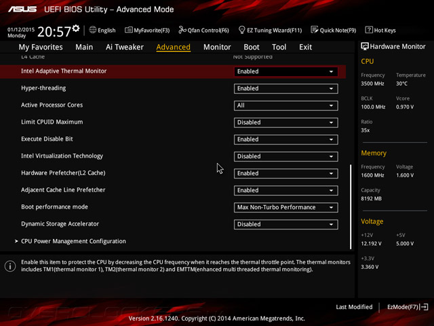Show the Hot Keys list
This screenshot has height=326, width=434.
pos(380,30)
